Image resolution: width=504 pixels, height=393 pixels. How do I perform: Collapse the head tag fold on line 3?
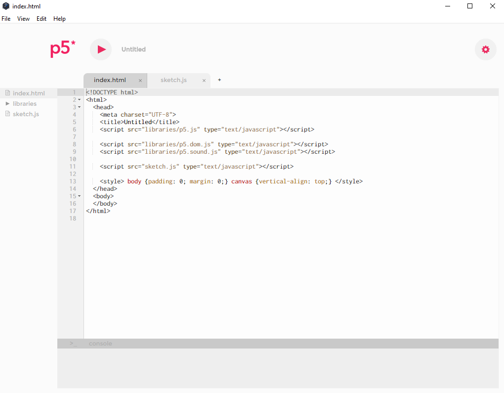[x=80, y=107]
